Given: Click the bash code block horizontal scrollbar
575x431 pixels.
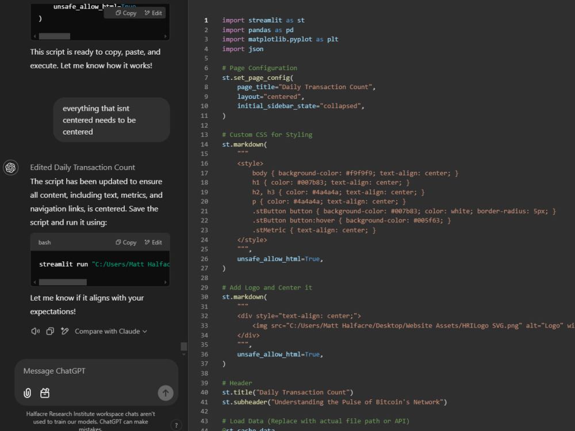Looking at the screenshot, I should (x=63, y=282).
